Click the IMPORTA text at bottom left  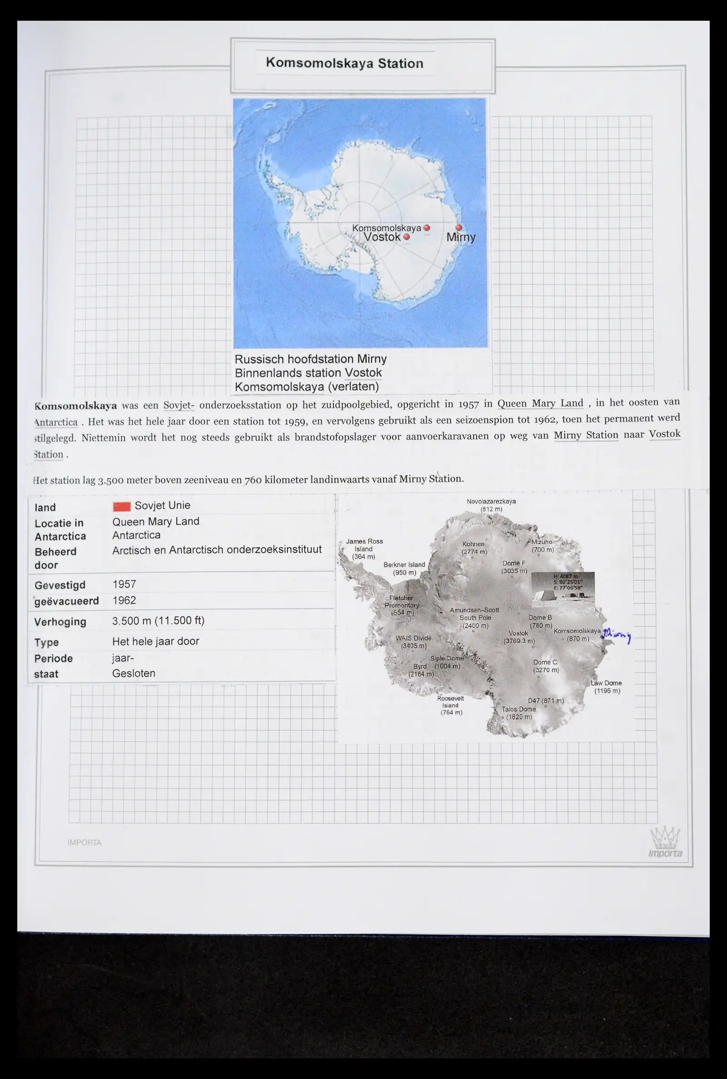pos(85,842)
